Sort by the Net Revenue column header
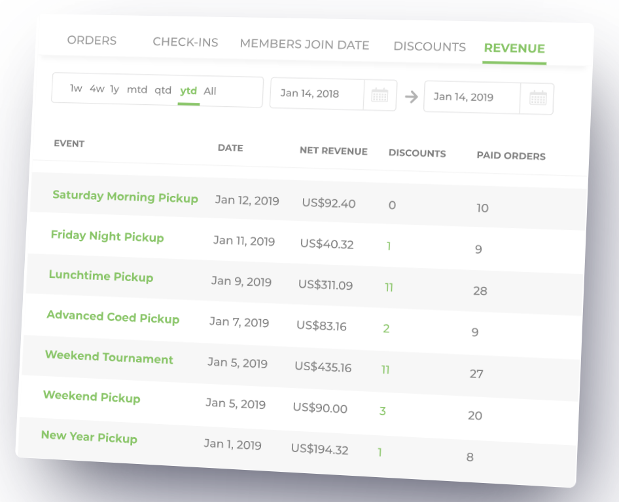This screenshot has width=619, height=502. 334,151
